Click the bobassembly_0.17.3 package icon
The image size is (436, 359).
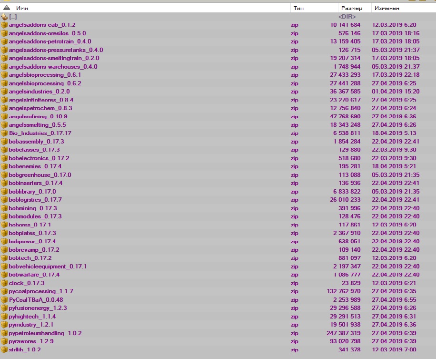(x=4, y=142)
